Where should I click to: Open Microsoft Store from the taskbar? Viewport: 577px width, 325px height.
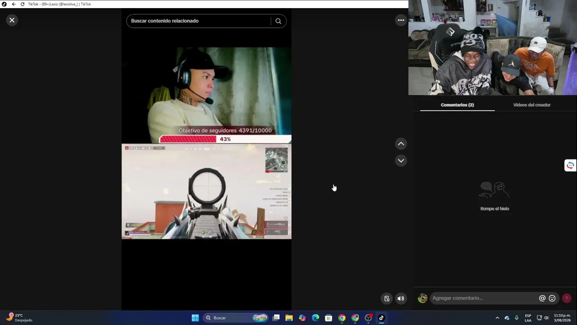[x=329, y=318]
